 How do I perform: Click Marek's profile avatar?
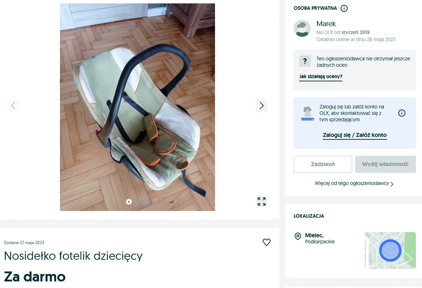tap(302, 28)
